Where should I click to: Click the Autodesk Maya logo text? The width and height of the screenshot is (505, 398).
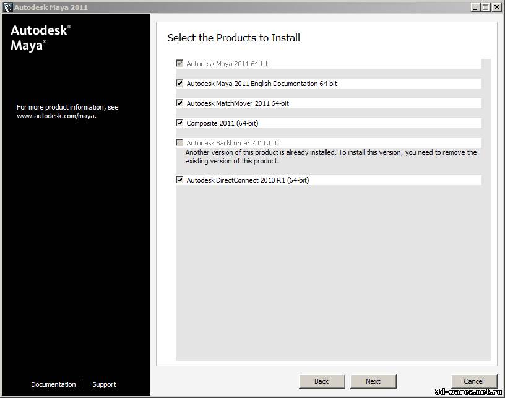(x=41, y=38)
